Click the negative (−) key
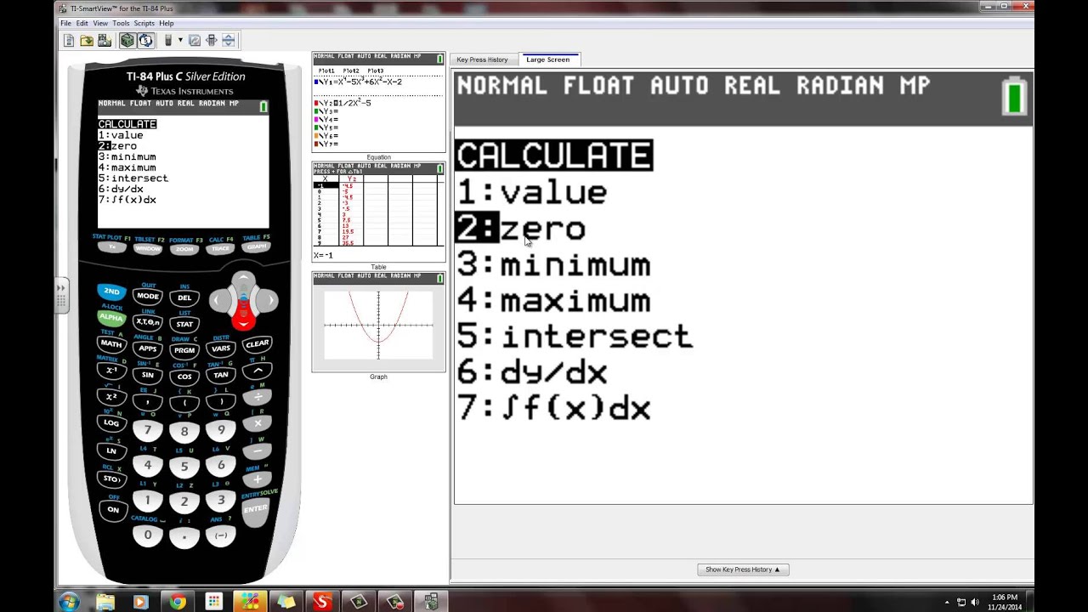Viewport: 1088px width, 612px height. click(221, 535)
